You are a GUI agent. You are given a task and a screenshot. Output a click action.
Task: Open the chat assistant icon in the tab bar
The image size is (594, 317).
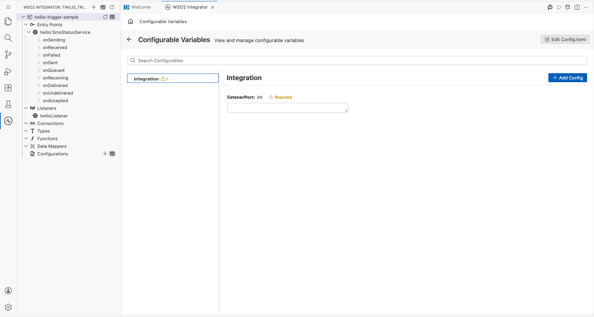[550, 7]
